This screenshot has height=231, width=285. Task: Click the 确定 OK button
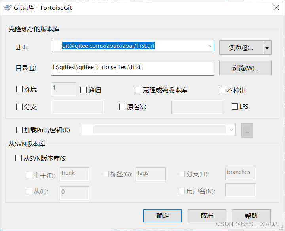tap(163, 216)
